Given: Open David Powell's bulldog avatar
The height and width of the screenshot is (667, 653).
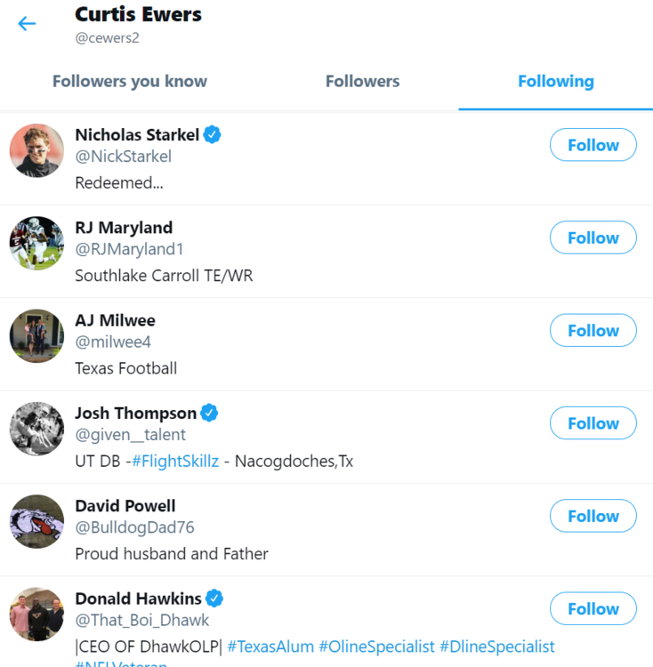Looking at the screenshot, I should pos(36,521).
